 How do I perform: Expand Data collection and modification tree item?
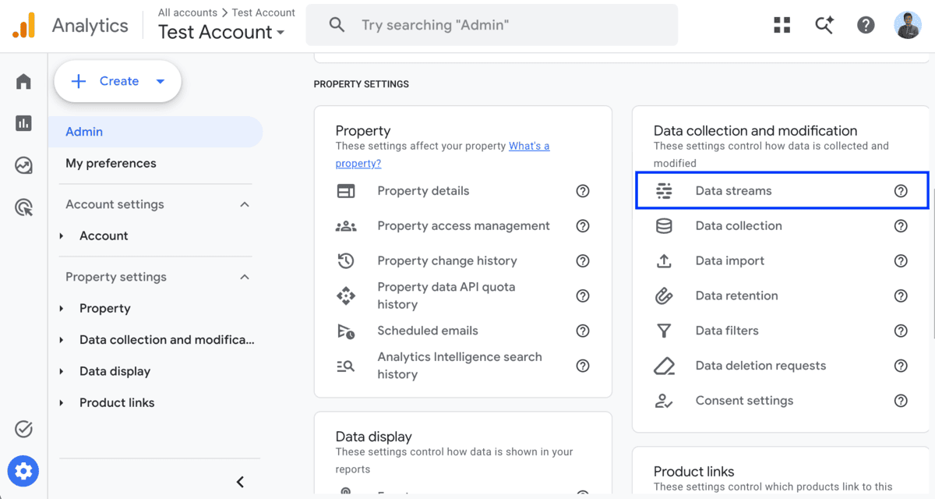tap(62, 340)
